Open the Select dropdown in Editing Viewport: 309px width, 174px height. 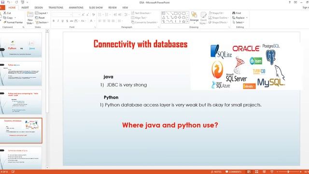tap(239, 22)
